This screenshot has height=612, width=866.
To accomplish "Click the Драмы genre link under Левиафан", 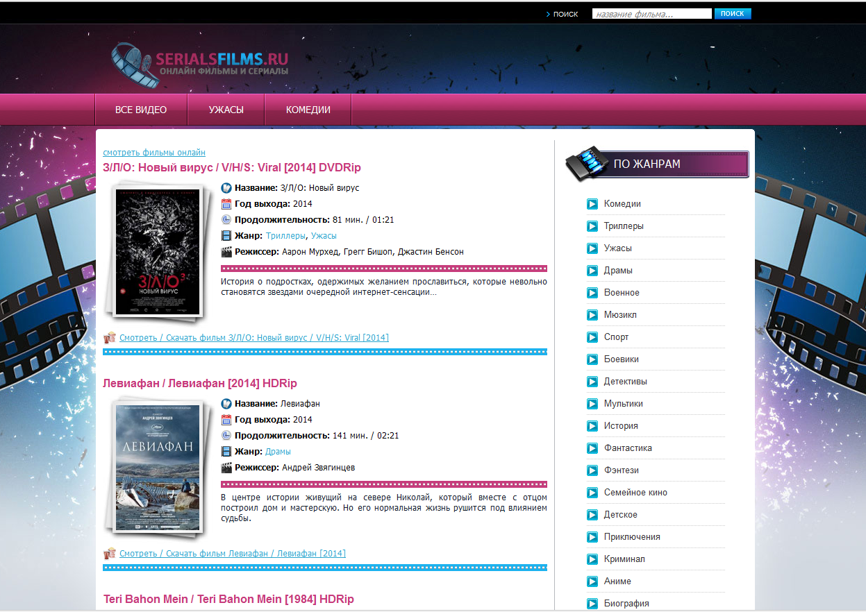I will (278, 452).
